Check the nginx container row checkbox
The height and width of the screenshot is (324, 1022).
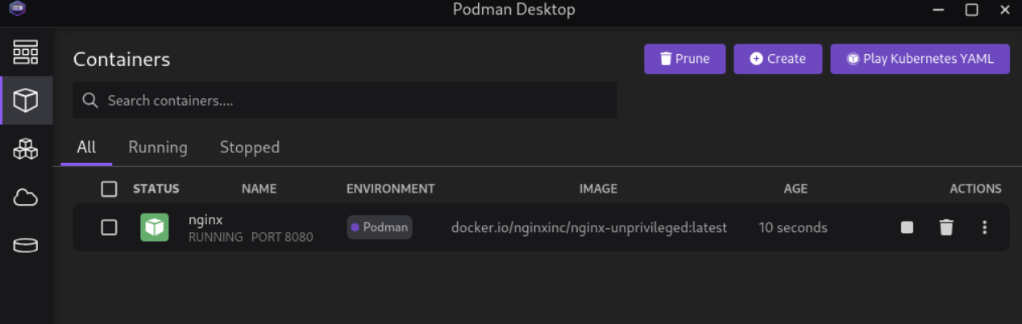109,227
